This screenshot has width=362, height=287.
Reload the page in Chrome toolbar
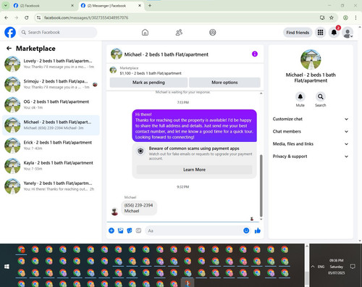tap(27, 17)
